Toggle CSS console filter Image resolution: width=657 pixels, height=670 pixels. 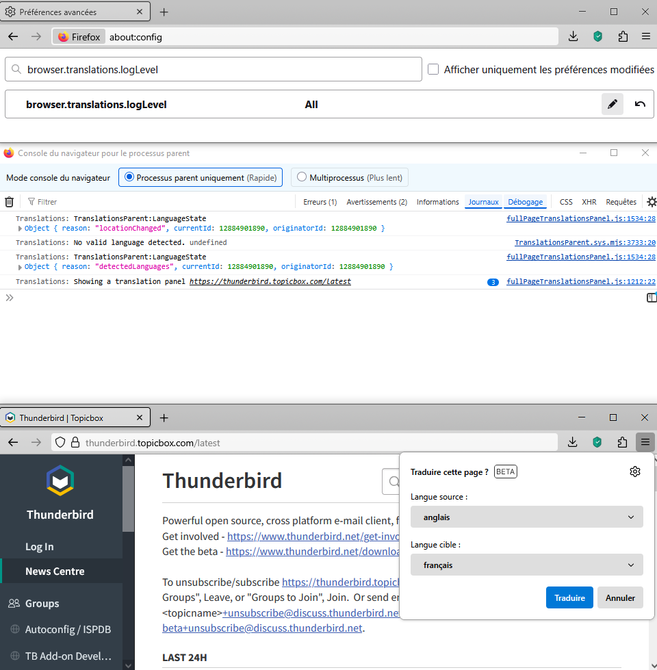point(566,202)
